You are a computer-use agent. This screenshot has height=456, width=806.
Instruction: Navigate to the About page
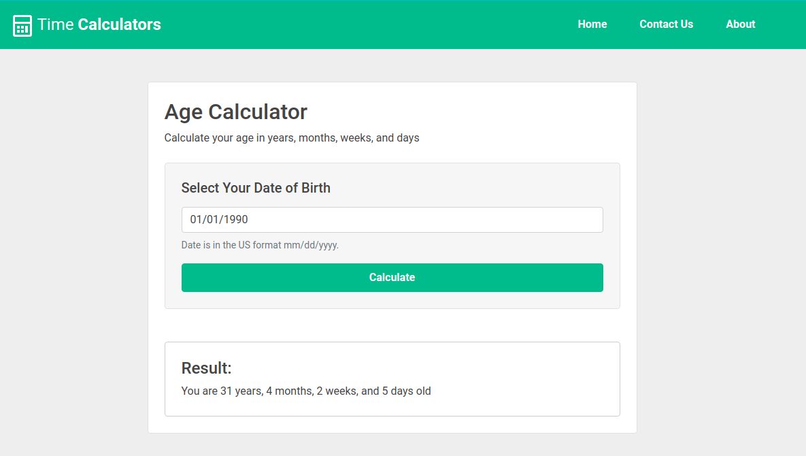click(x=740, y=25)
